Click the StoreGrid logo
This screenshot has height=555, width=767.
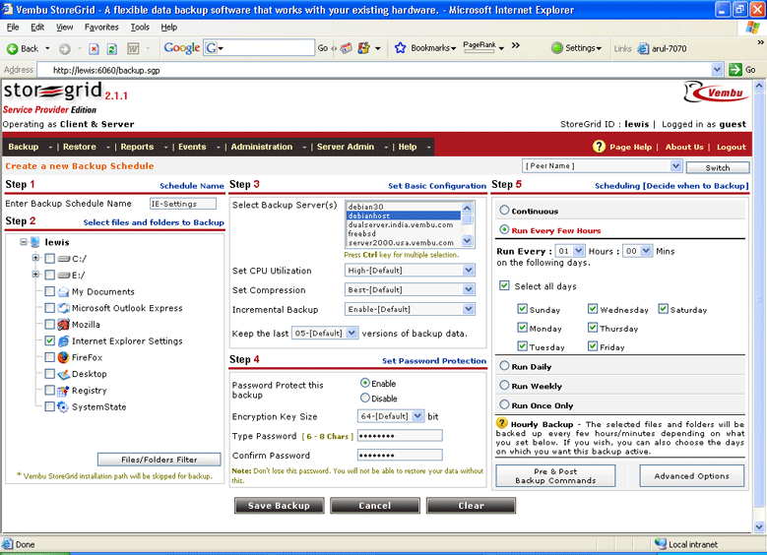coord(53,92)
